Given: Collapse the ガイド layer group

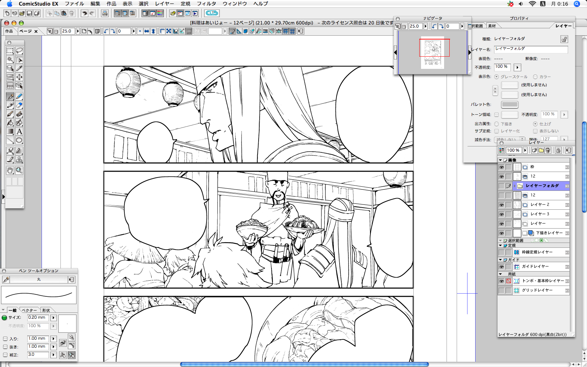Looking at the screenshot, I should click(x=500, y=260).
